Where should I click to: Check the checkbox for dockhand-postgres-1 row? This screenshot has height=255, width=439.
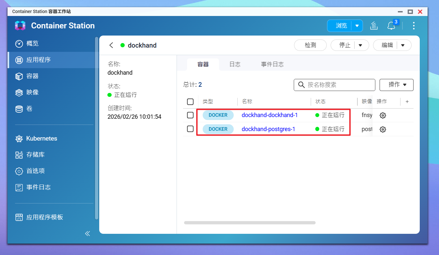(x=190, y=129)
